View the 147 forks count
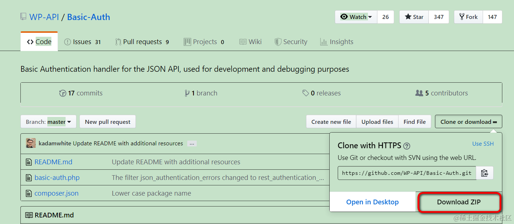The height and width of the screenshot is (224, 514). [x=492, y=17]
